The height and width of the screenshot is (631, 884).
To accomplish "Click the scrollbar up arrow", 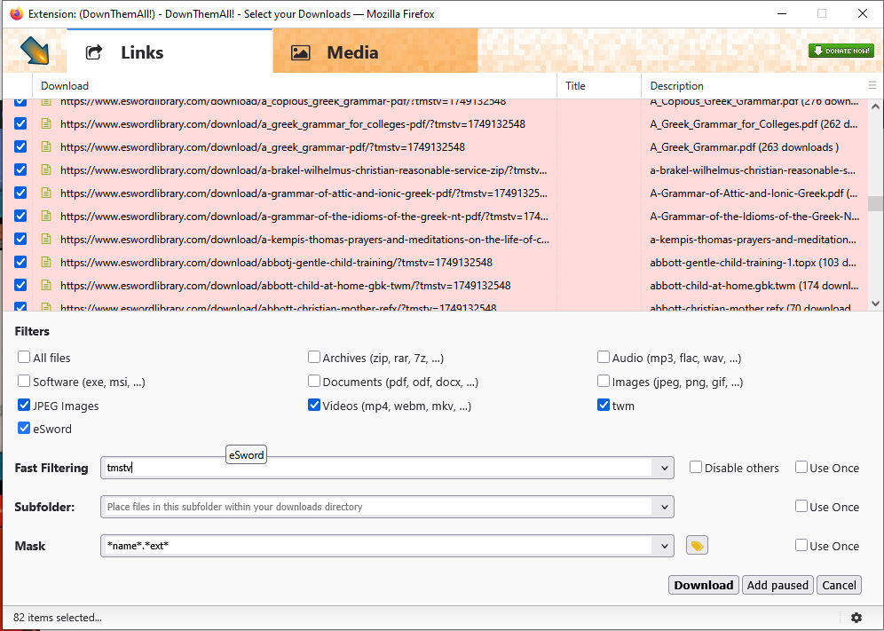I will tap(875, 106).
